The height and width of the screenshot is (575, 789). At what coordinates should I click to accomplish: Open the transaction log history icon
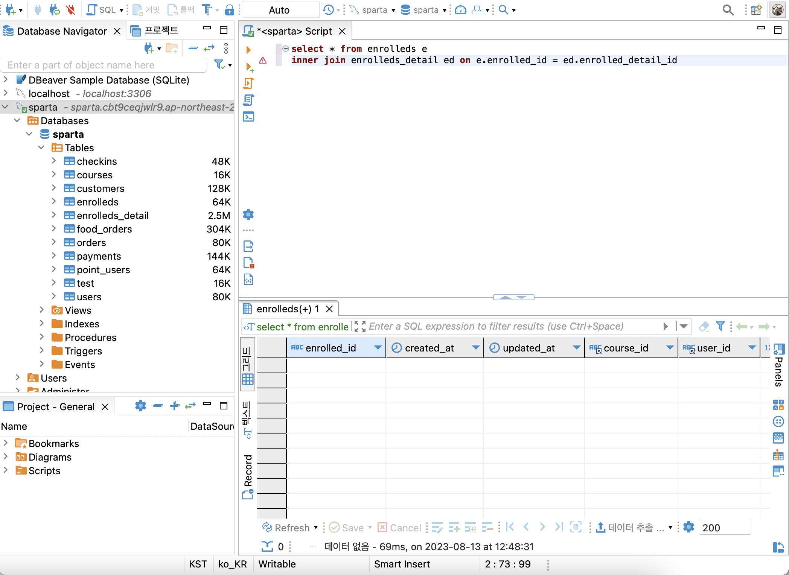[328, 10]
